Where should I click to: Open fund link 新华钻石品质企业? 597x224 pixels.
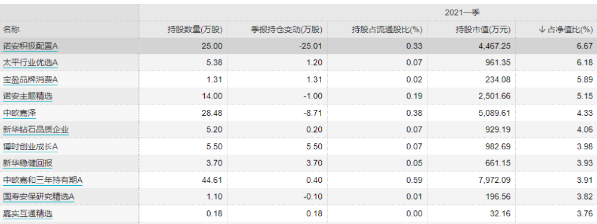36,130
